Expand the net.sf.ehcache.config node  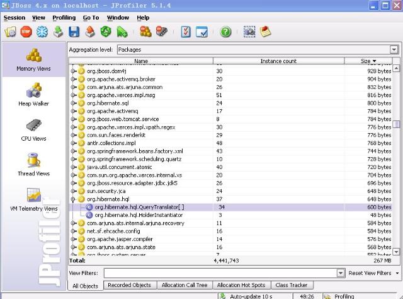point(73,232)
